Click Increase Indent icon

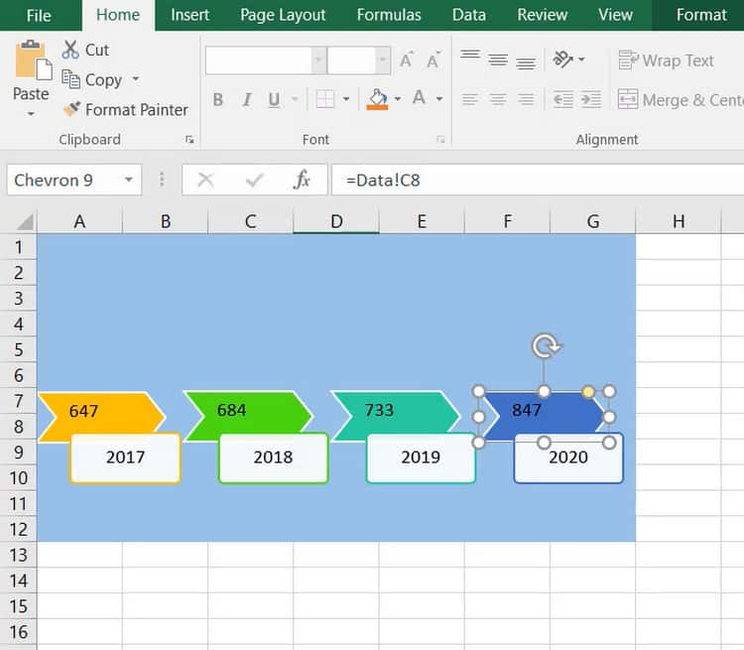[x=591, y=99]
